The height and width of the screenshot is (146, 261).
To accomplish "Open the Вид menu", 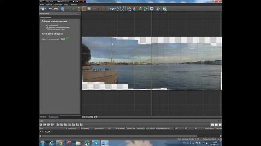I will click(66, 4).
